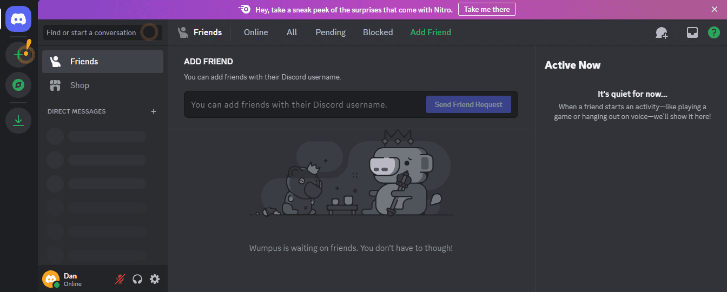
Task: Click Dan's user avatar
Action: [51, 279]
